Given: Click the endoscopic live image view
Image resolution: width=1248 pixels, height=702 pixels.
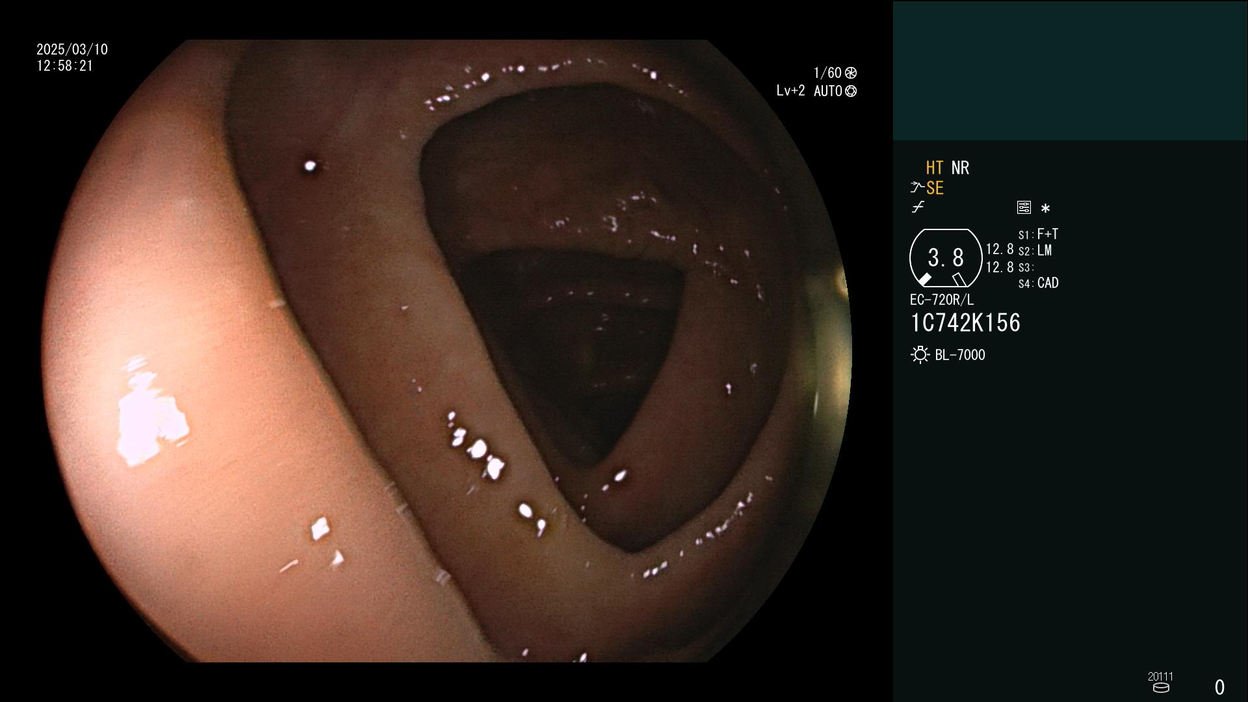Looking at the screenshot, I should pyautogui.click(x=447, y=351).
